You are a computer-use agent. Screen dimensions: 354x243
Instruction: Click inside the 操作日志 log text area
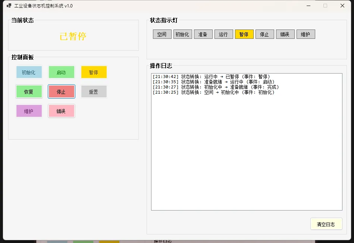pyautogui.click(x=246, y=149)
